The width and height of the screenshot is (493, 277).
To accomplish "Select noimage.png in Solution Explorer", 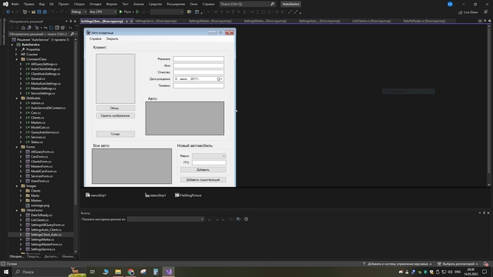I will [x=40, y=205].
